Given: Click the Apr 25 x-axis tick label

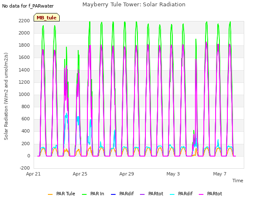Looking at the screenshot, I should click(80, 174).
